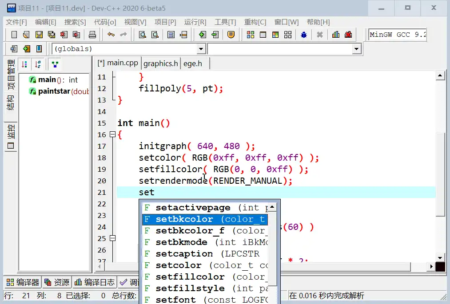The width and height of the screenshot is (450, 304).
Task: Toggle code fold at line 25
Action: pyautogui.click(x=112, y=238)
